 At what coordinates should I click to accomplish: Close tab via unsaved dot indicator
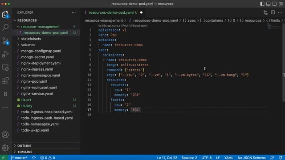[x=141, y=12]
